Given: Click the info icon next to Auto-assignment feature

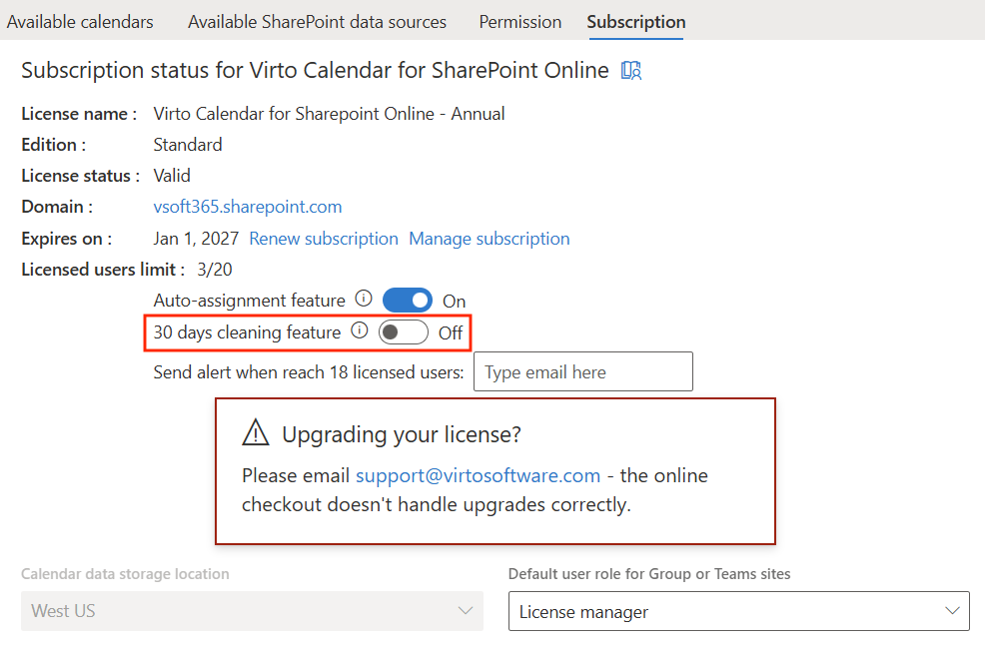Looking at the screenshot, I should pos(364,299).
